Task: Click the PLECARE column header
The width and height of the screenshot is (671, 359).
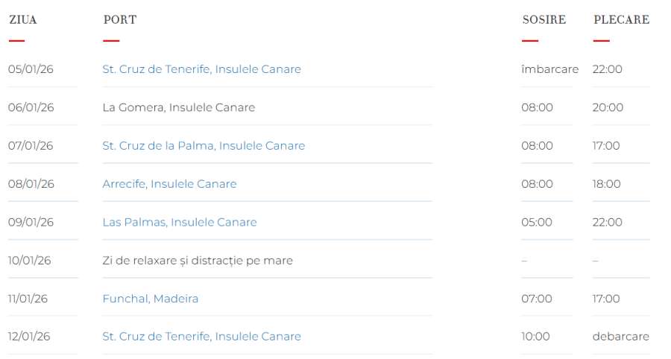Action: tap(621, 19)
